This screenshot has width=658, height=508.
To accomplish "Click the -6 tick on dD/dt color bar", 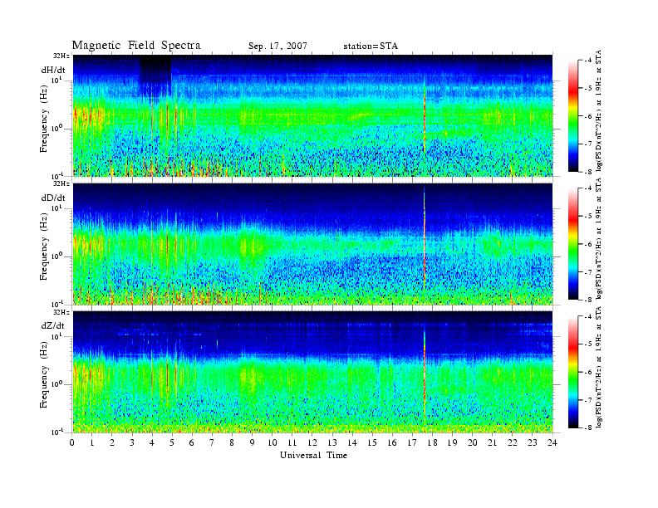I will (588, 244).
